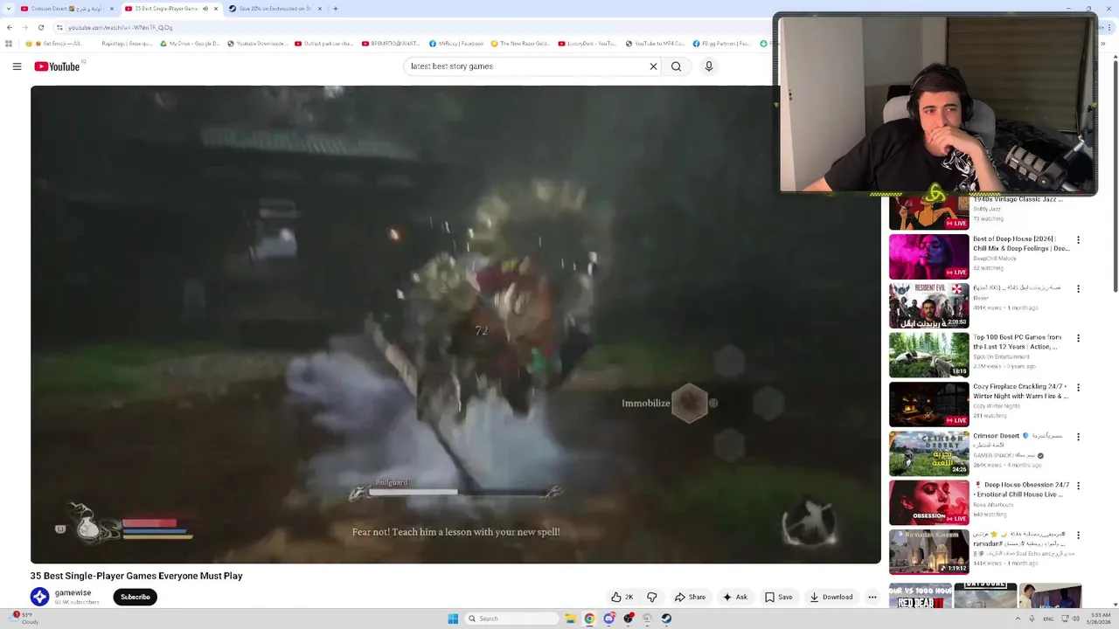Download the video
The image size is (1119, 629).
coord(831,597)
